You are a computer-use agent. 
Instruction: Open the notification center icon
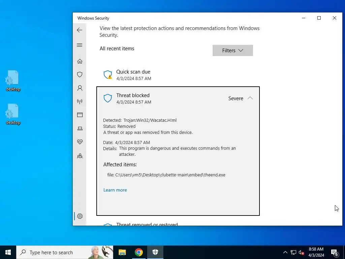pos(335,253)
